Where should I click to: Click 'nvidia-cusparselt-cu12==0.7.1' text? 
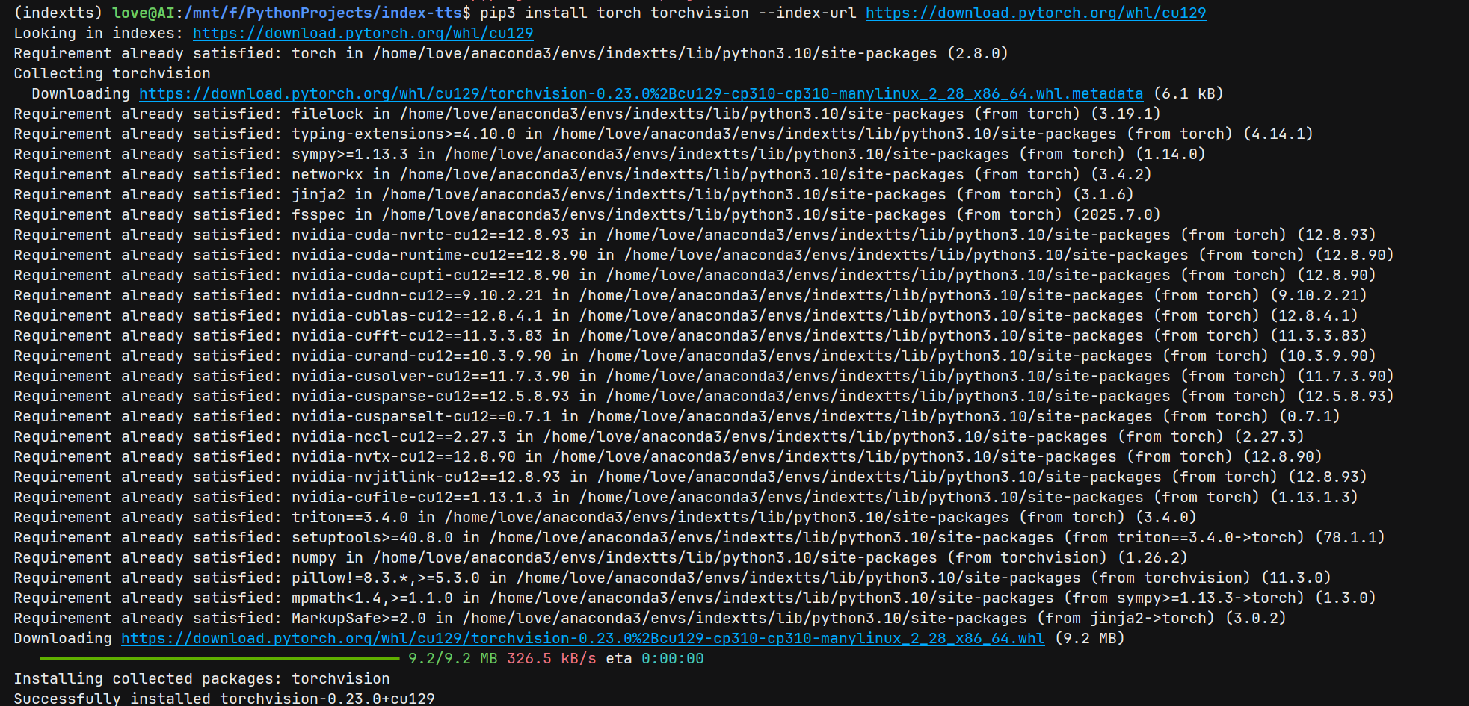click(422, 416)
